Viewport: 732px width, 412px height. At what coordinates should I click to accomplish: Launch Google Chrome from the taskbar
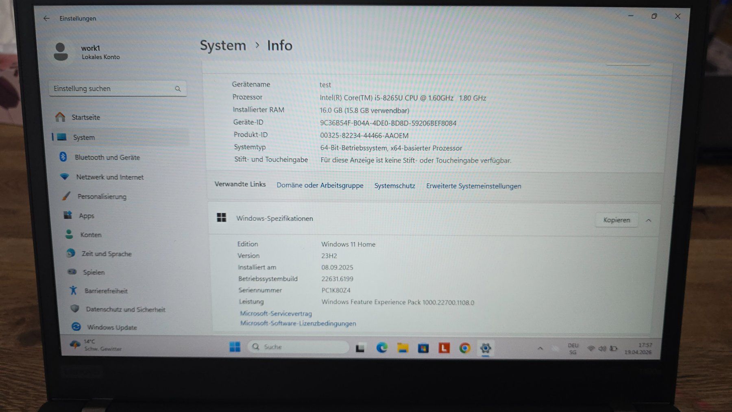point(465,348)
